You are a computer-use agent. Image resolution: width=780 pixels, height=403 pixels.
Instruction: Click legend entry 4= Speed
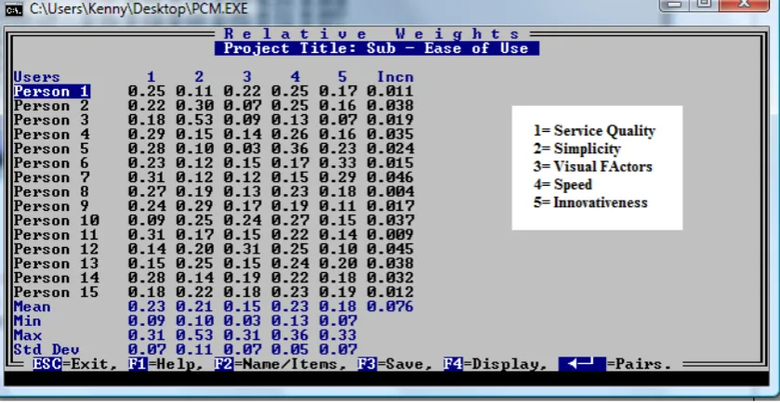(562, 185)
